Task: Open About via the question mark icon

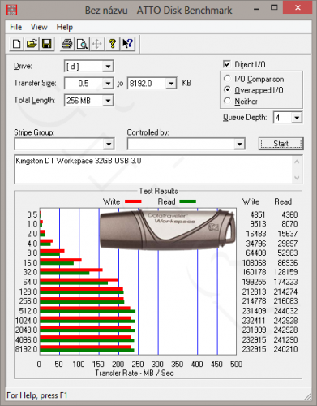Action: 113,44
